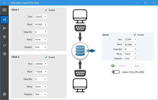
Task: Open the Client 1 Parity dropdown
Action: 41,39
